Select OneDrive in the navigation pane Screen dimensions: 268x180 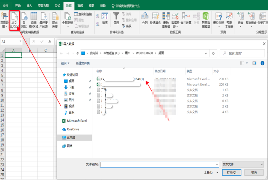point(73,129)
